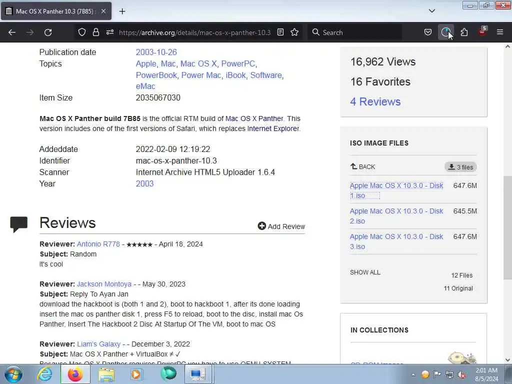
Task: Open the Year 2003 link
Action: click(144, 183)
